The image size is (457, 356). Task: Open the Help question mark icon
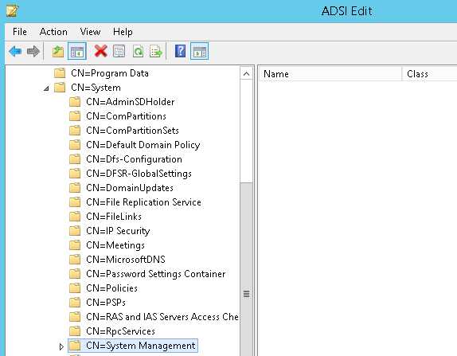pos(181,51)
